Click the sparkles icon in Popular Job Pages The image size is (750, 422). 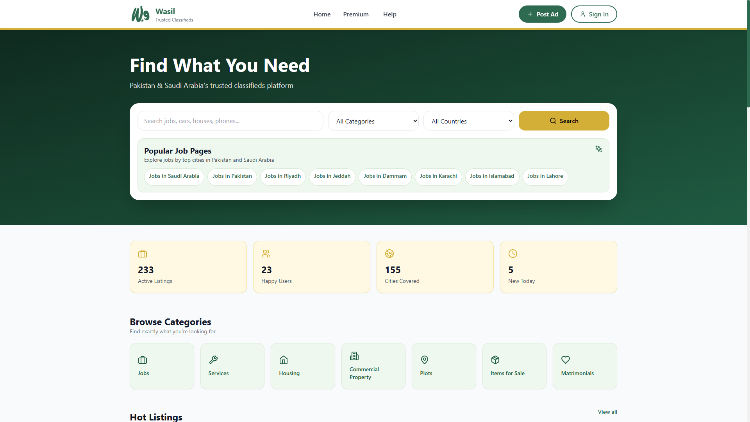pos(599,149)
